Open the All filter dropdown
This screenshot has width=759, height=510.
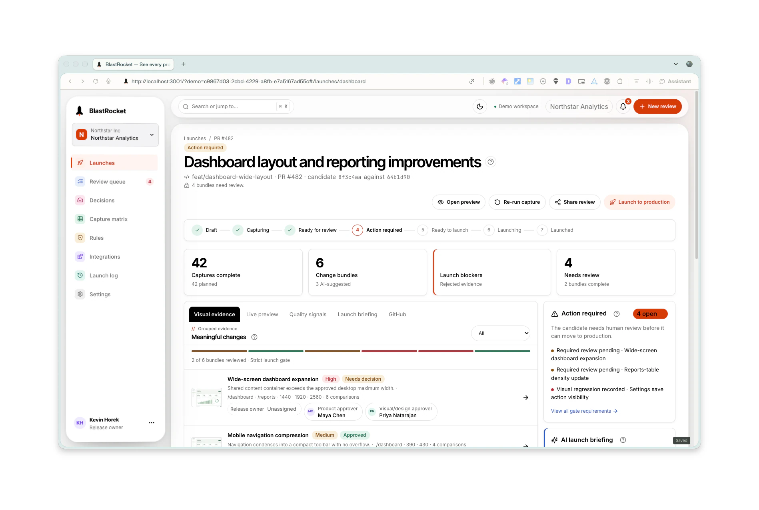(x=501, y=333)
